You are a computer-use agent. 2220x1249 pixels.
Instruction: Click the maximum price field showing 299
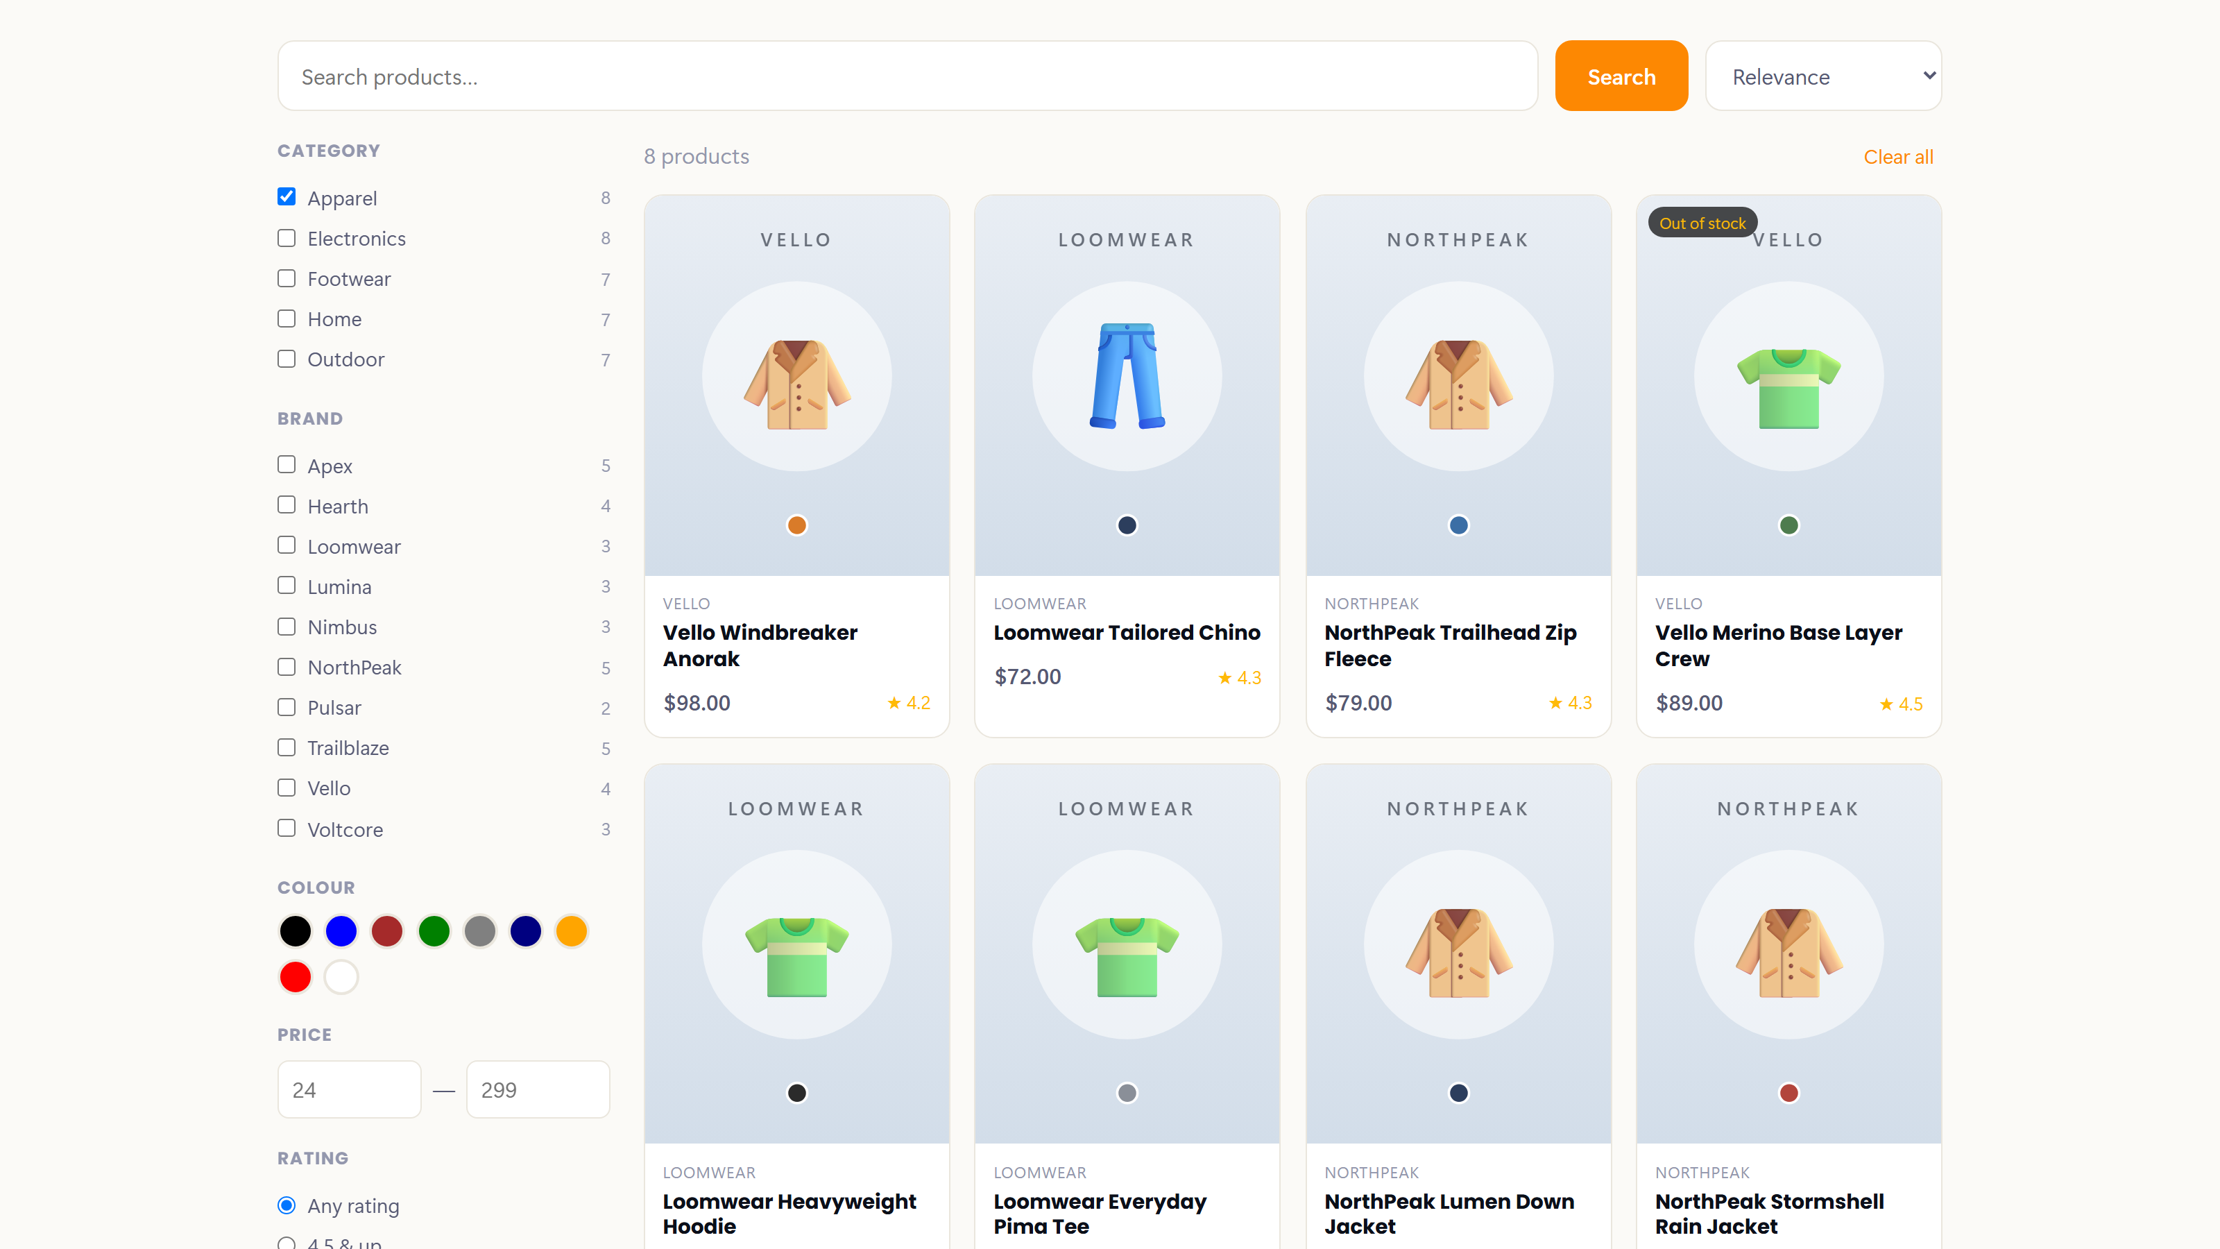coord(538,1089)
